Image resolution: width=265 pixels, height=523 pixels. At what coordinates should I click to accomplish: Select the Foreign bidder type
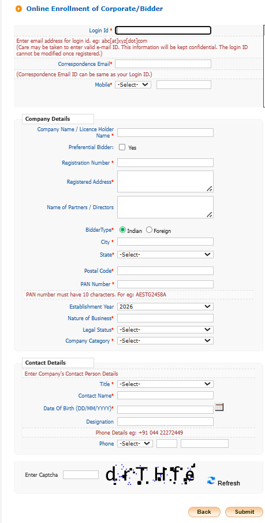150,230
